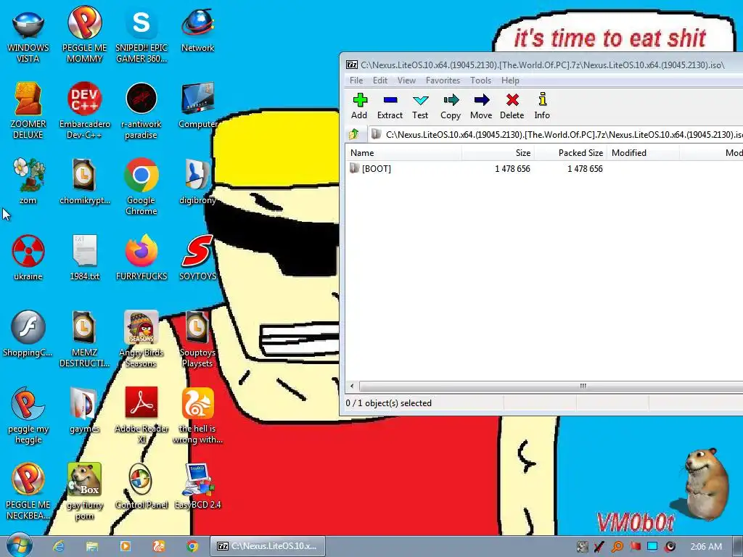Open the digibrony desktop icon
The height and width of the screenshot is (557, 743).
(x=197, y=182)
